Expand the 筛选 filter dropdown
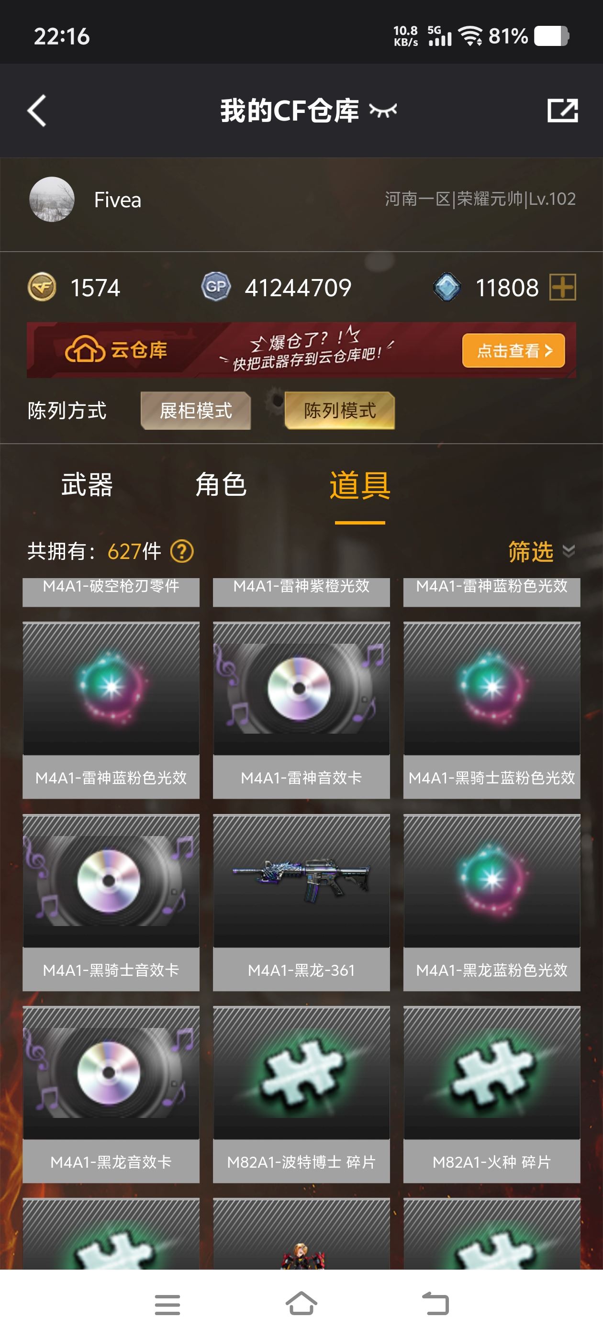603x1340 pixels. click(541, 551)
